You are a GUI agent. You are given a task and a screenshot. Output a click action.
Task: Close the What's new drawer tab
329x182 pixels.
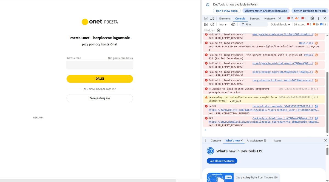pyautogui.click(x=242, y=140)
